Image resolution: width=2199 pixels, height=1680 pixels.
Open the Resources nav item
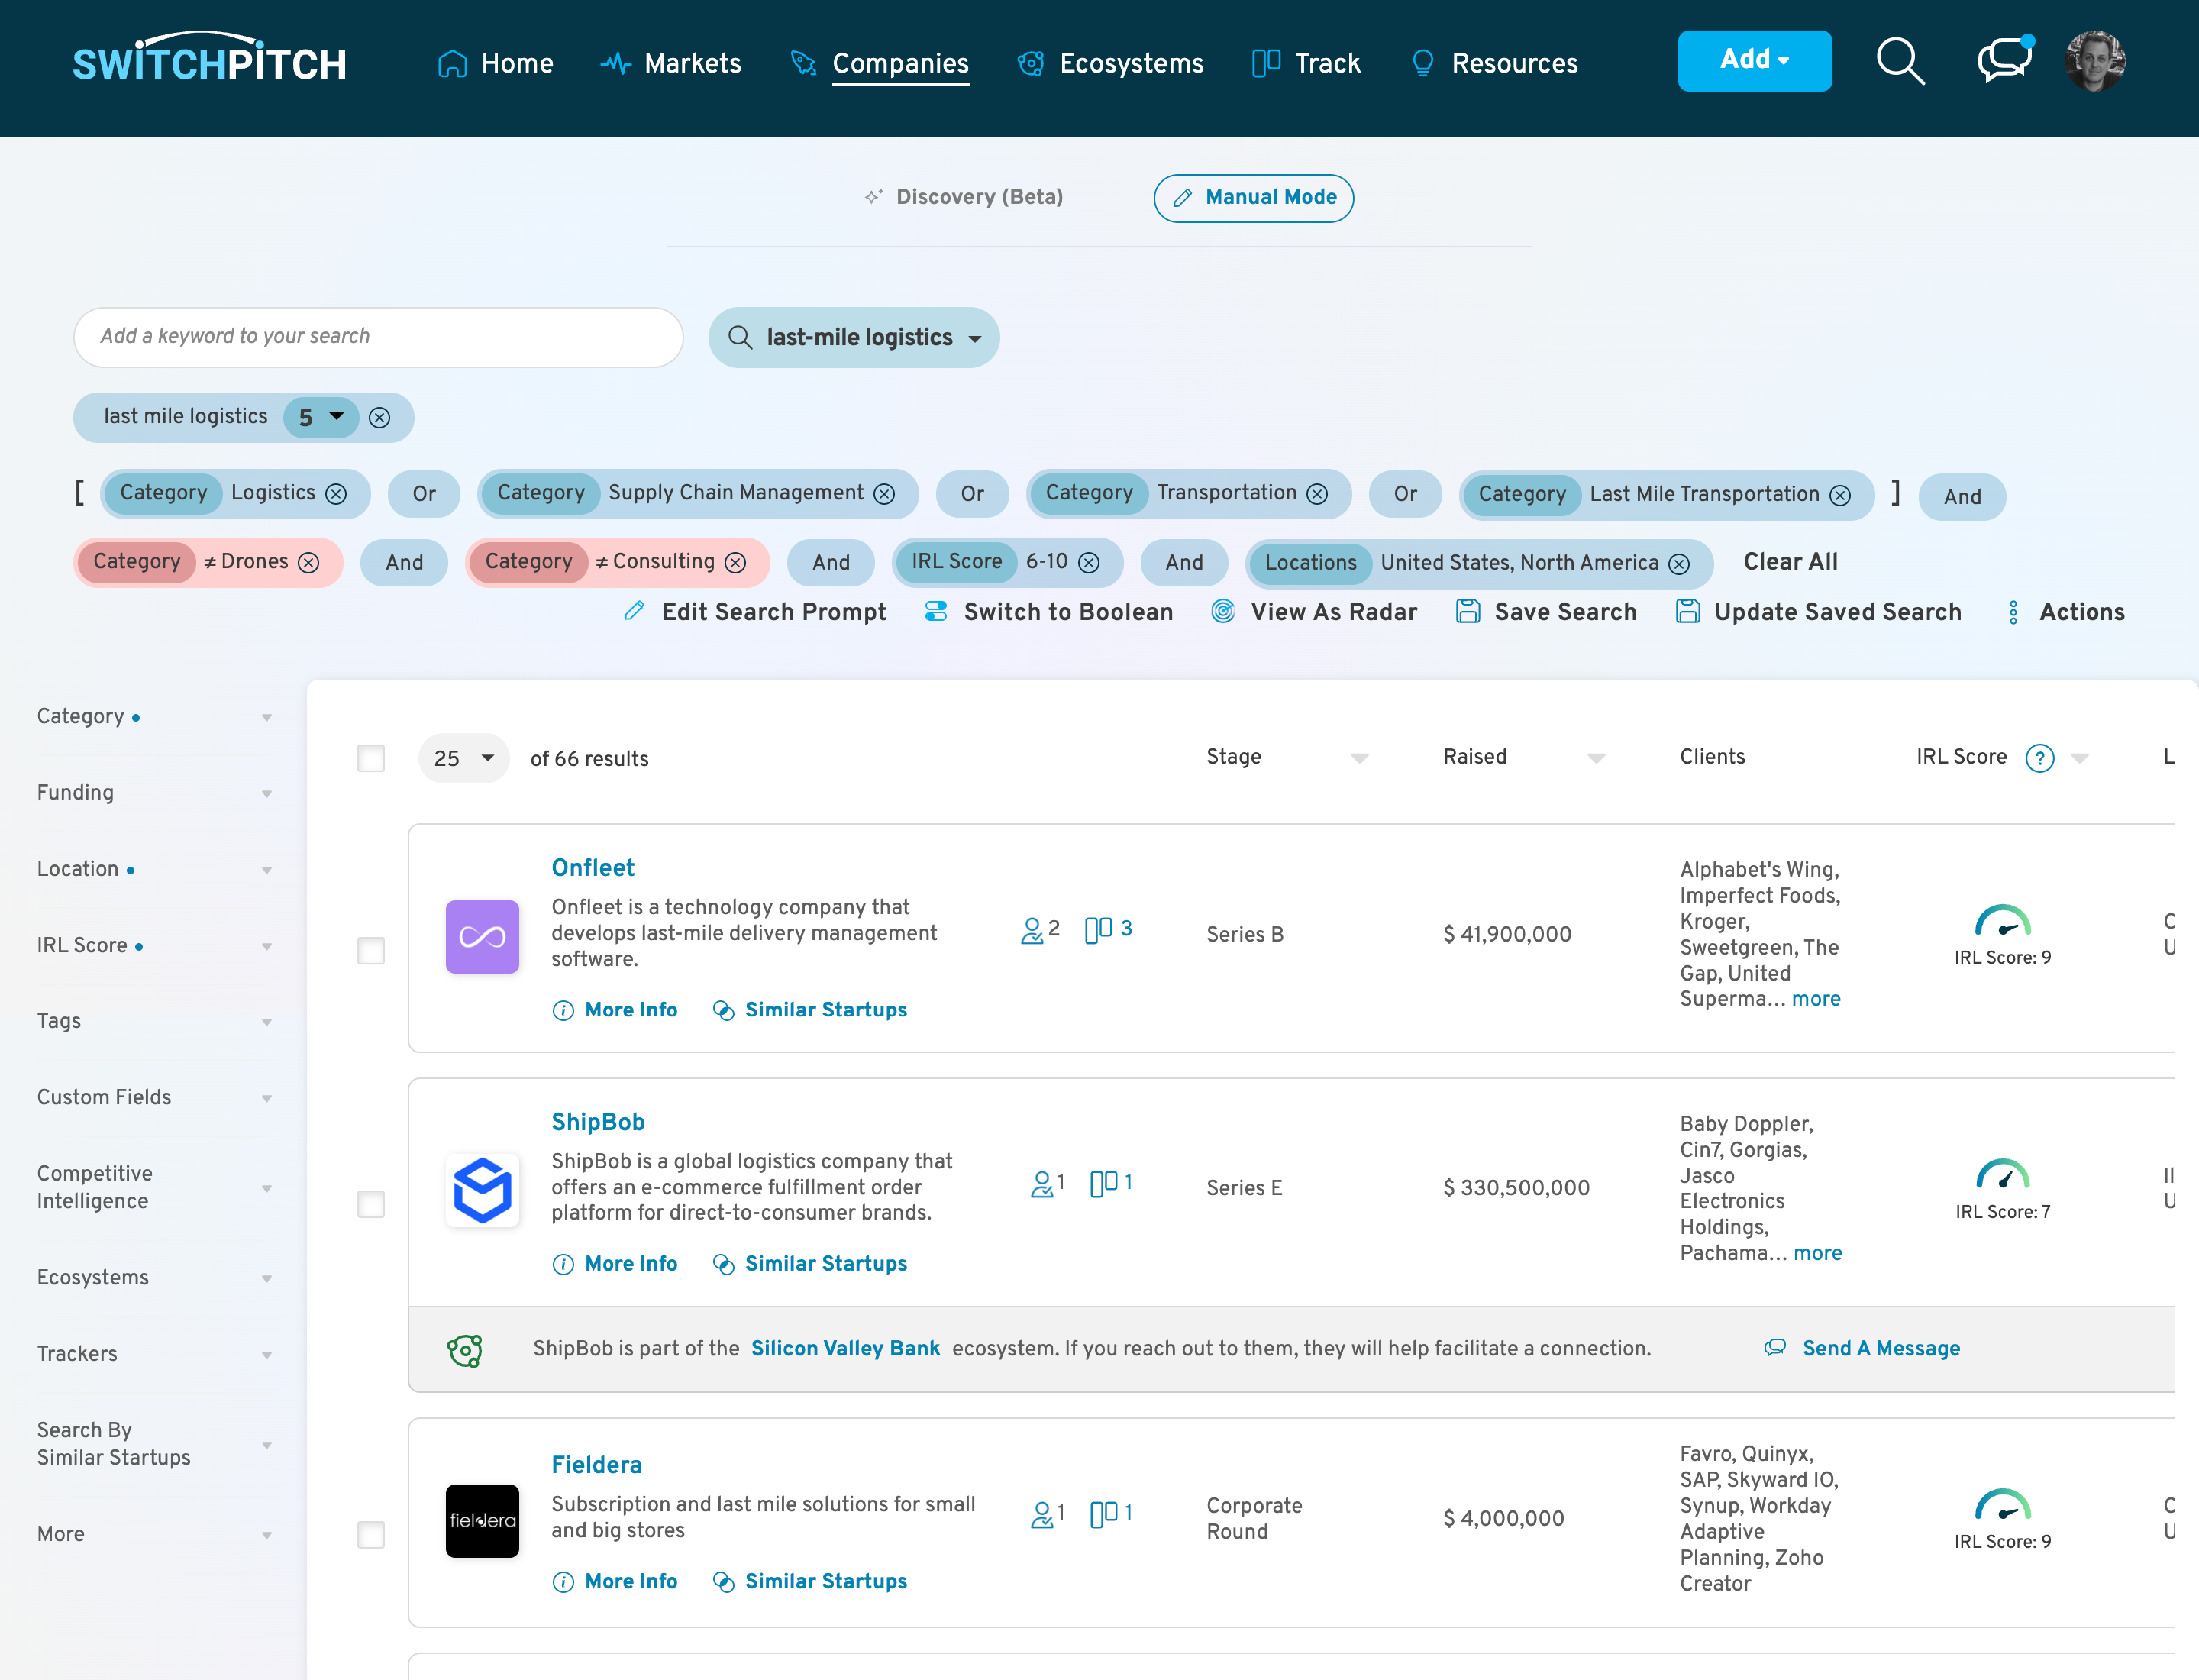tap(1494, 63)
